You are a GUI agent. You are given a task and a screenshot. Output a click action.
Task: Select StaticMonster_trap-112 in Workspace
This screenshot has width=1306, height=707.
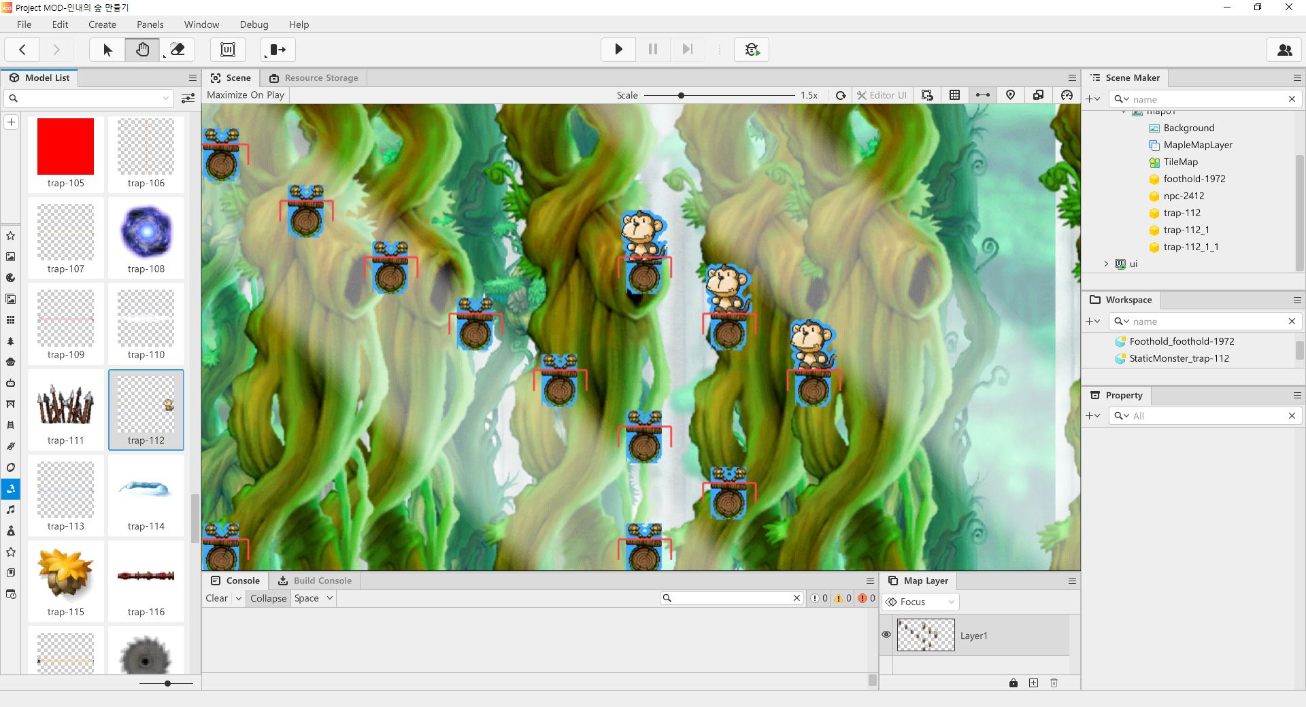click(1179, 358)
